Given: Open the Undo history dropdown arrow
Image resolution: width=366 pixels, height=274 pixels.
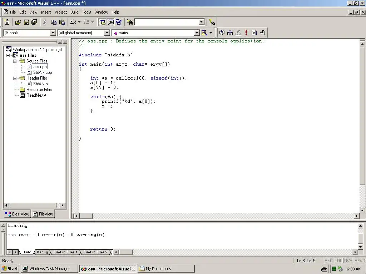Looking at the screenshot, I should click(x=79, y=22).
